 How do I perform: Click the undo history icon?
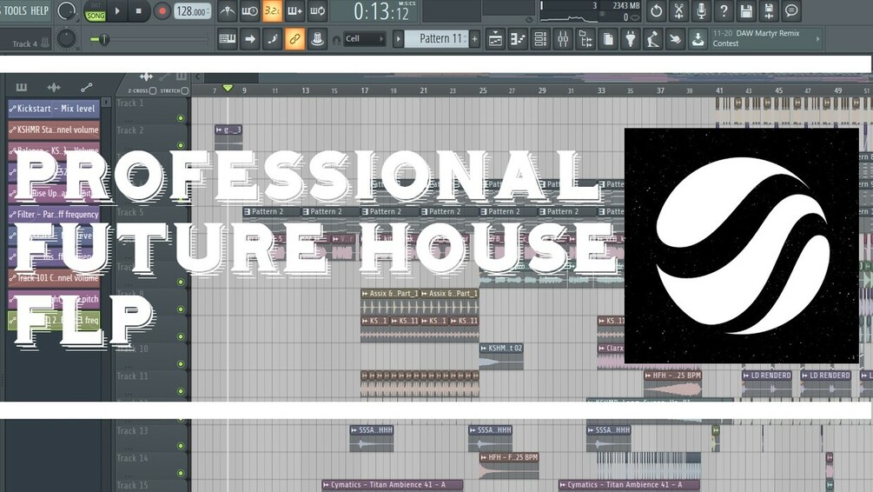coord(657,10)
